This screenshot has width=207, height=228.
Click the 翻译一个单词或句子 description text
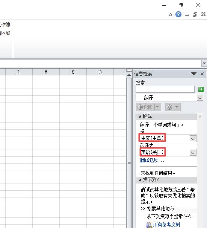click(162, 125)
